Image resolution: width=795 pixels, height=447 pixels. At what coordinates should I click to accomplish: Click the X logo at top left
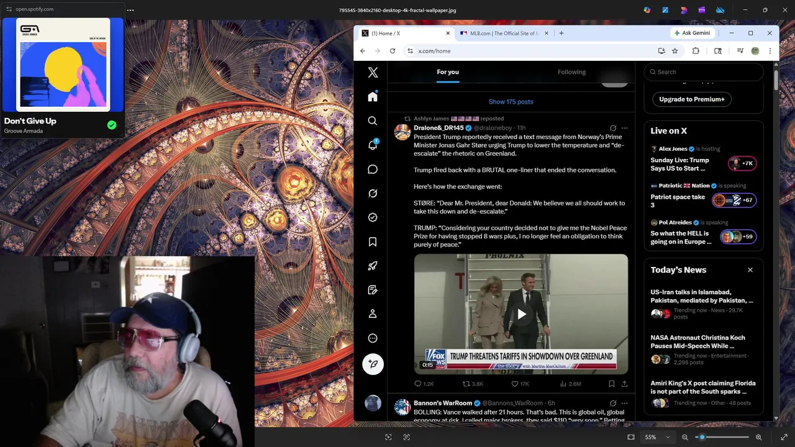pyautogui.click(x=373, y=73)
